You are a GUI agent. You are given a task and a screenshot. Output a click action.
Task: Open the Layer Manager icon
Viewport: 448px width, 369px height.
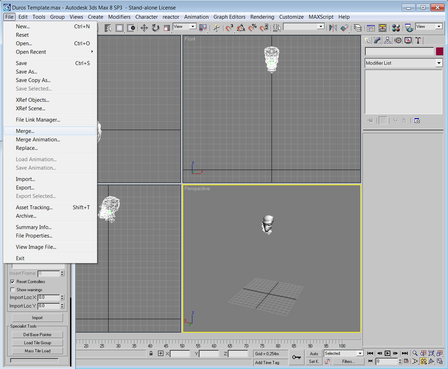(358, 28)
